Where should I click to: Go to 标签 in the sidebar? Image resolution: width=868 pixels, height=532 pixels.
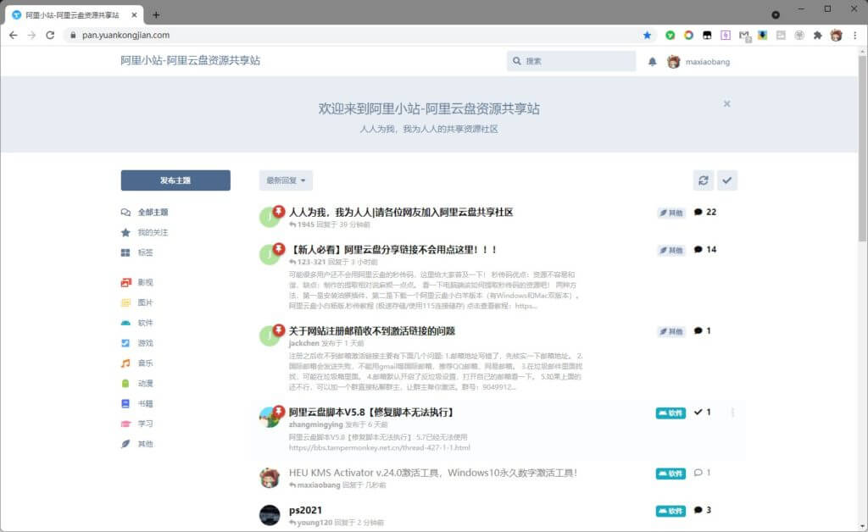tap(146, 253)
